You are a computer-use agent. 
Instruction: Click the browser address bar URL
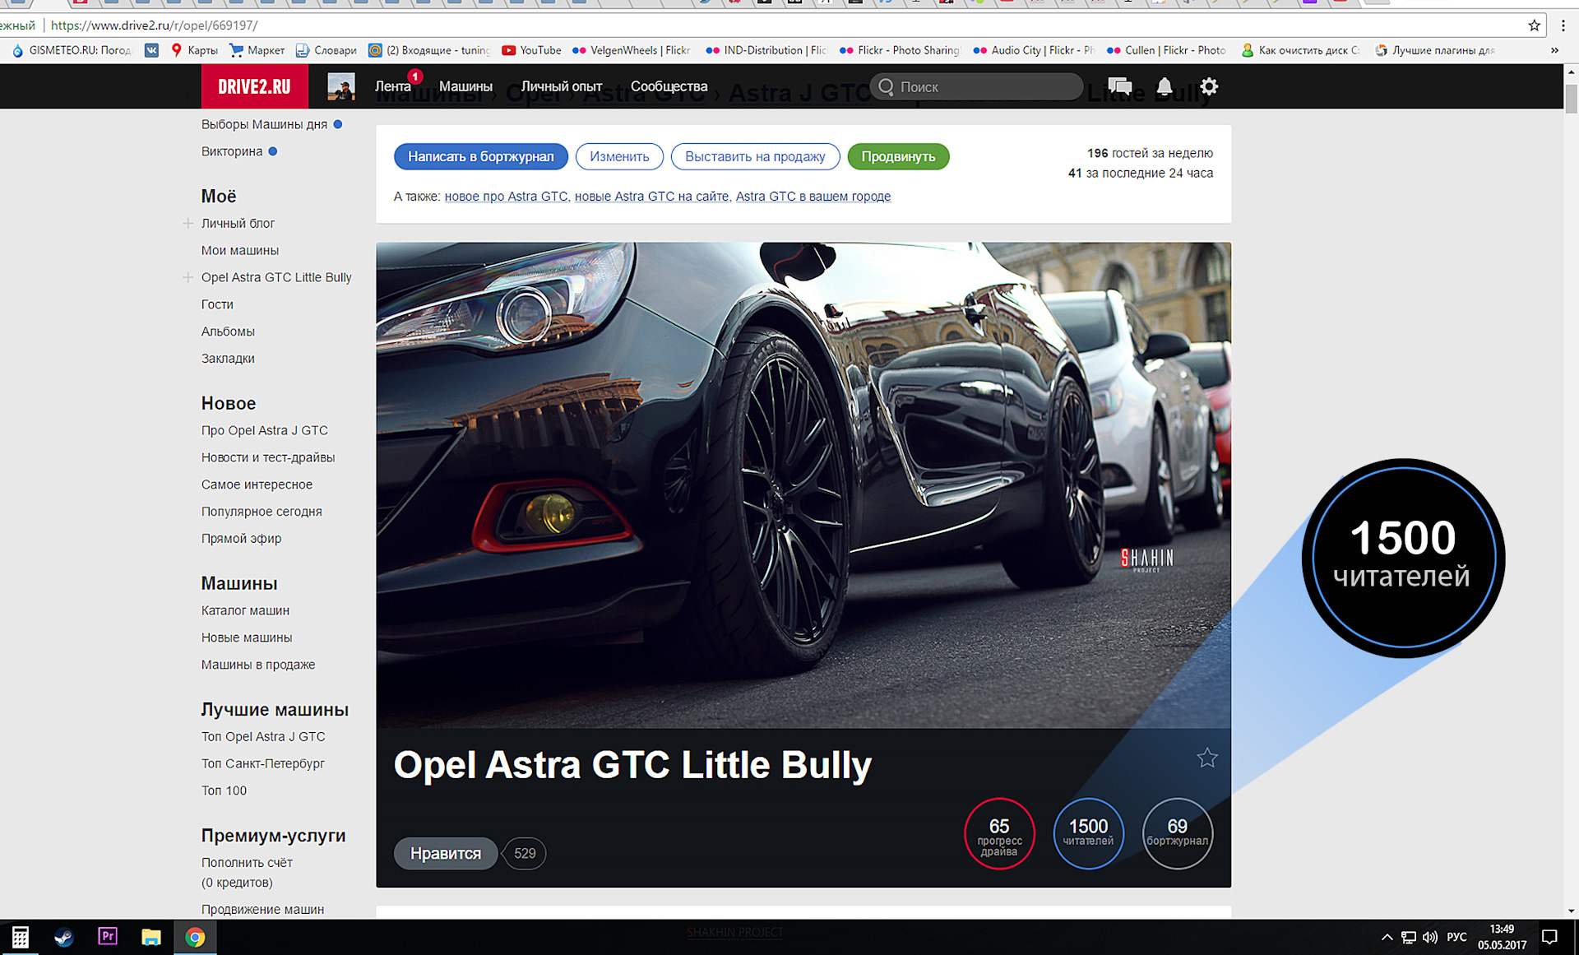(154, 25)
